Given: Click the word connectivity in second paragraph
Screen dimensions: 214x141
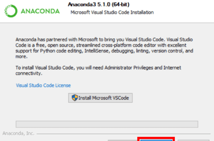Looking at the screenshot, I should click(x=28, y=73).
